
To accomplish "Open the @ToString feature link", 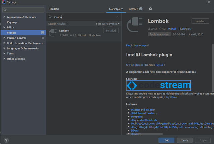I will coord(136,117).
